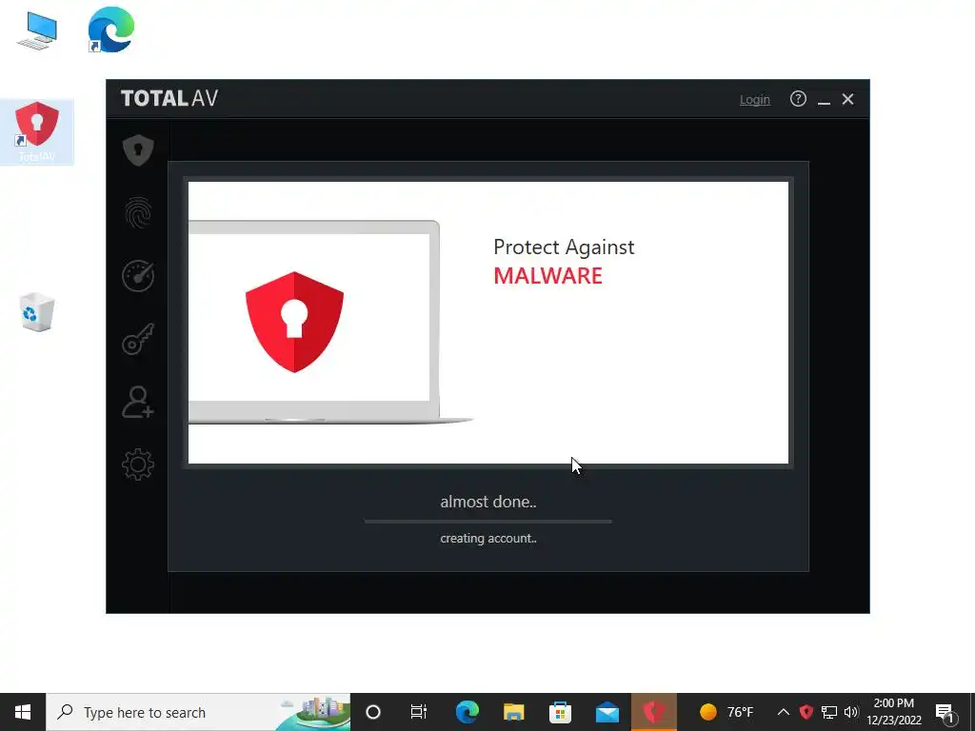The width and height of the screenshot is (975, 731).
Task: Expand hidden system tray icons chevron
Action: [x=784, y=712]
